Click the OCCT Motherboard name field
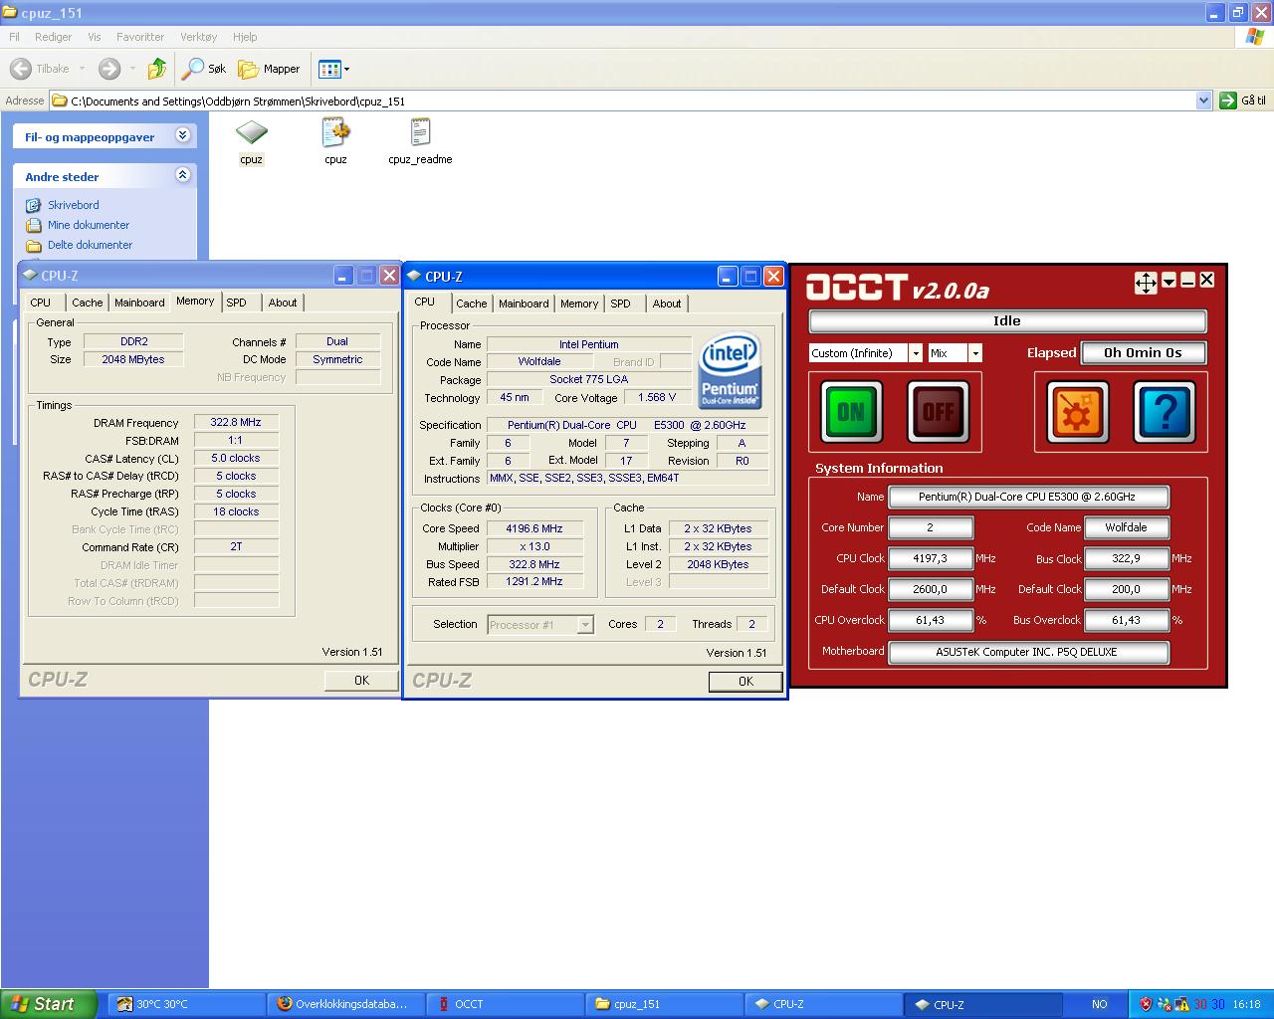Screen dimensions: 1274x1019 coord(1028,652)
